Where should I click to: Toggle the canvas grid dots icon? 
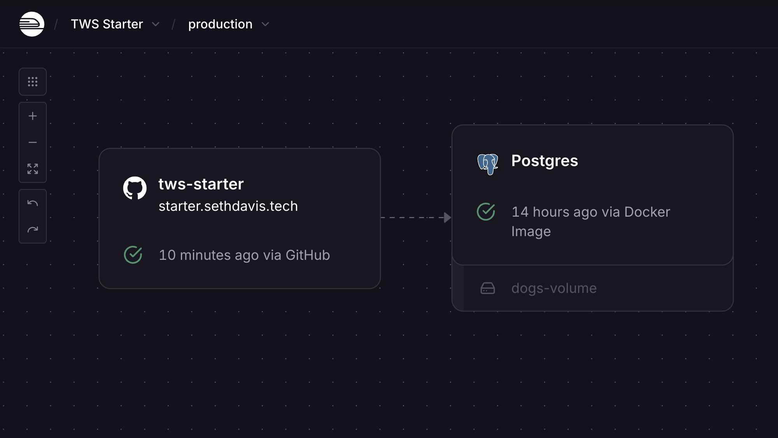click(x=33, y=82)
